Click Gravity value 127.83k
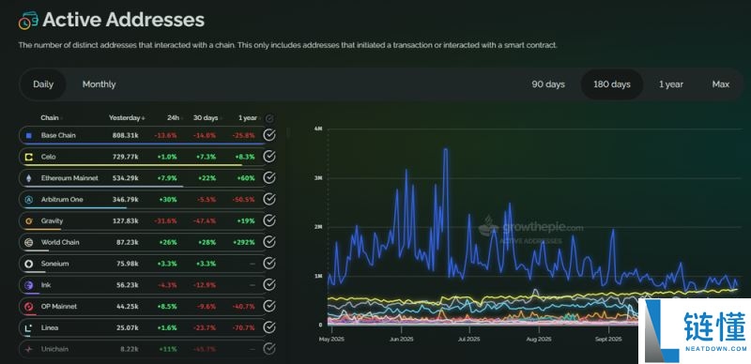This screenshot has width=751, height=364. [x=126, y=220]
